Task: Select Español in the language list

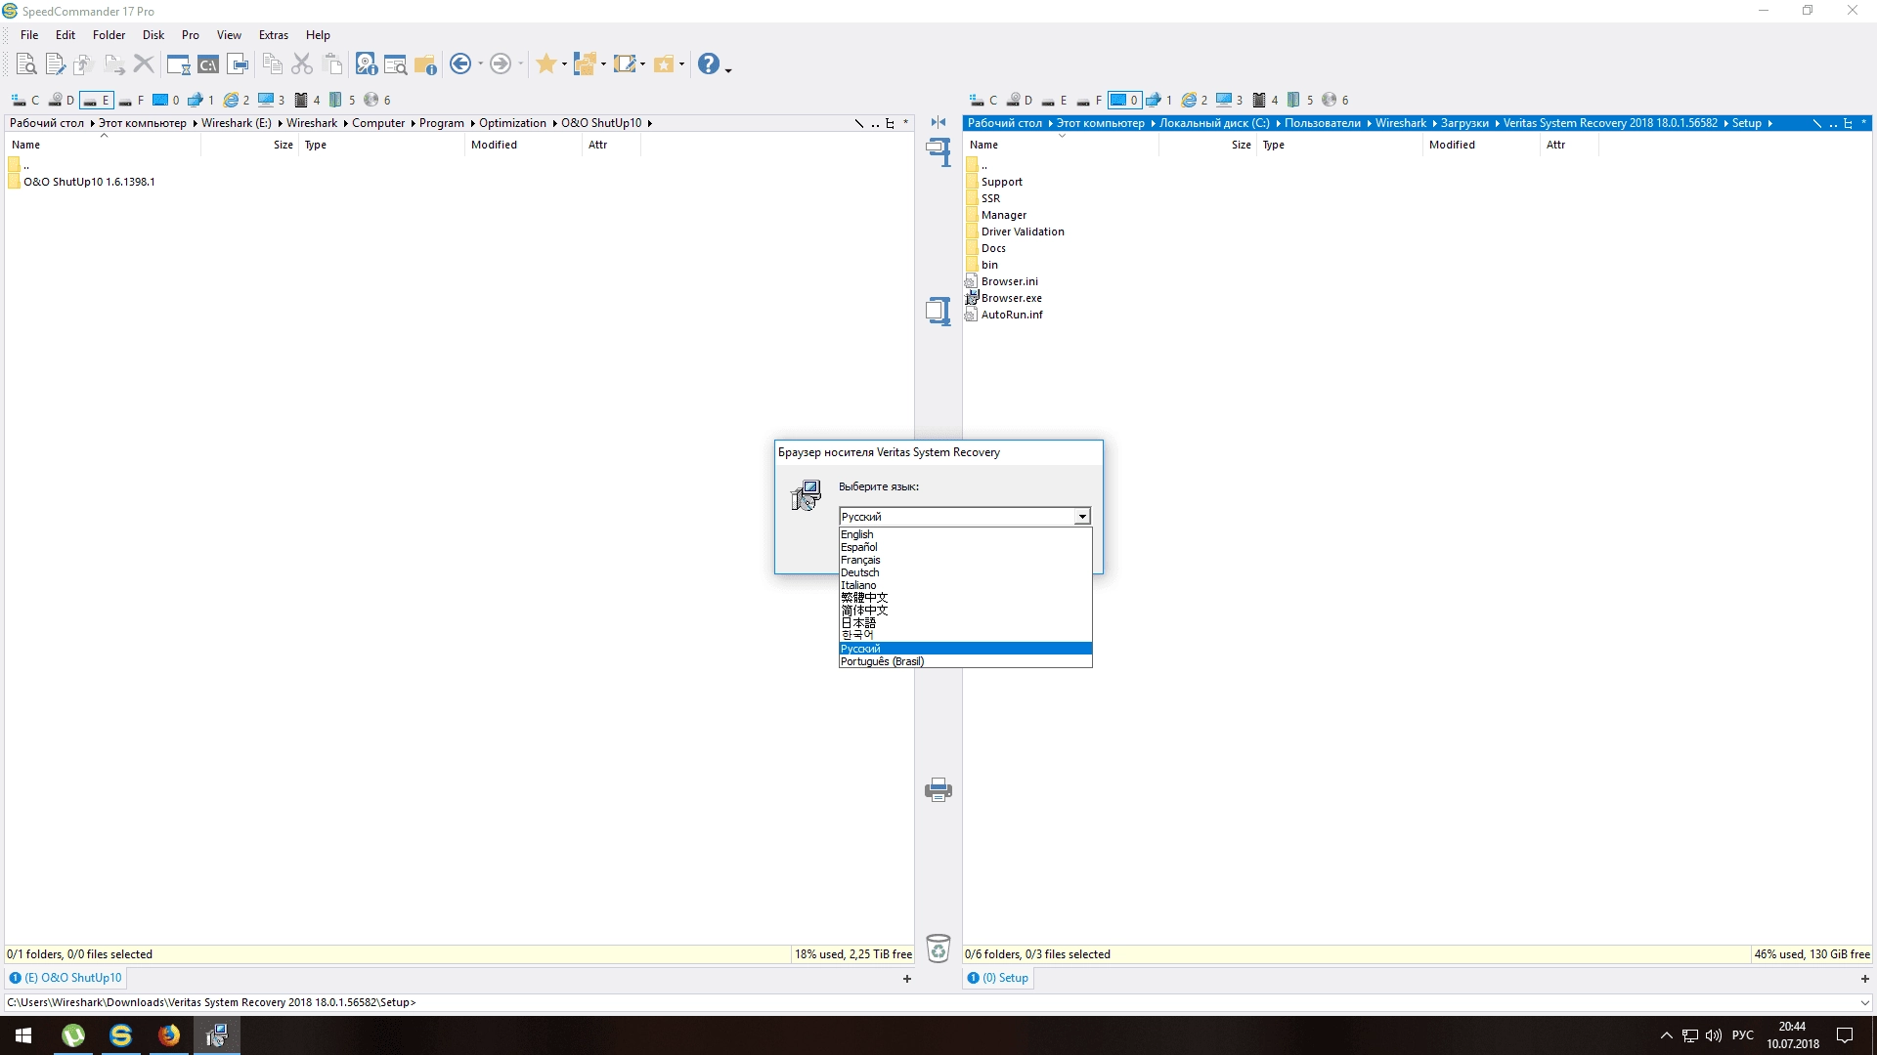Action: [x=965, y=547]
